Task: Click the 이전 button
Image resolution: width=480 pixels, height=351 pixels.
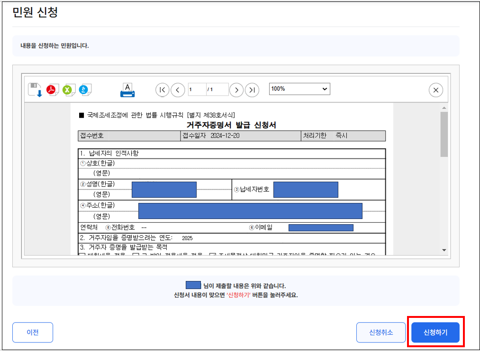Action: click(x=33, y=333)
